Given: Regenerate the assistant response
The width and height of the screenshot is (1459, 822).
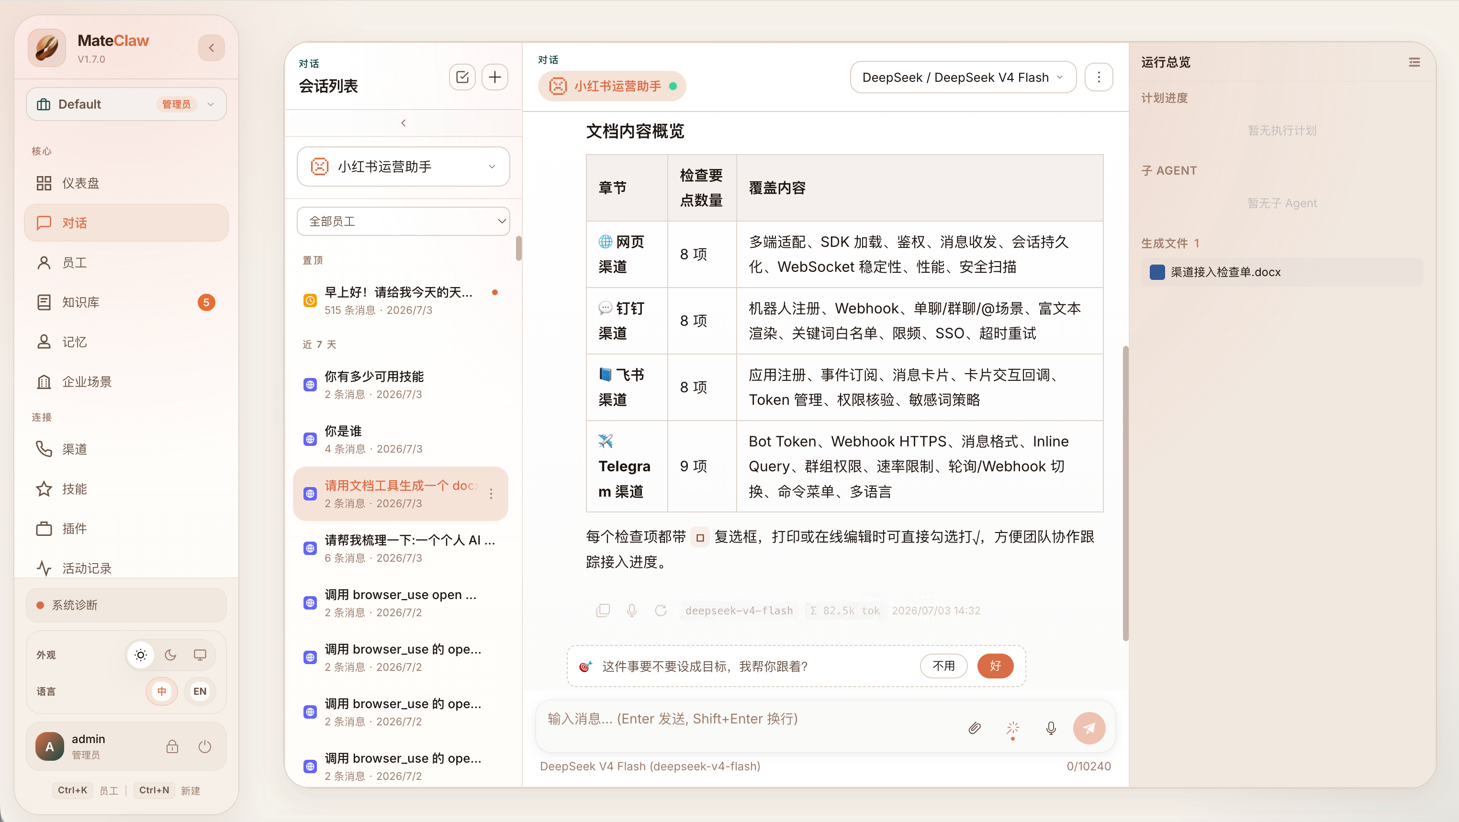Looking at the screenshot, I should (x=661, y=610).
